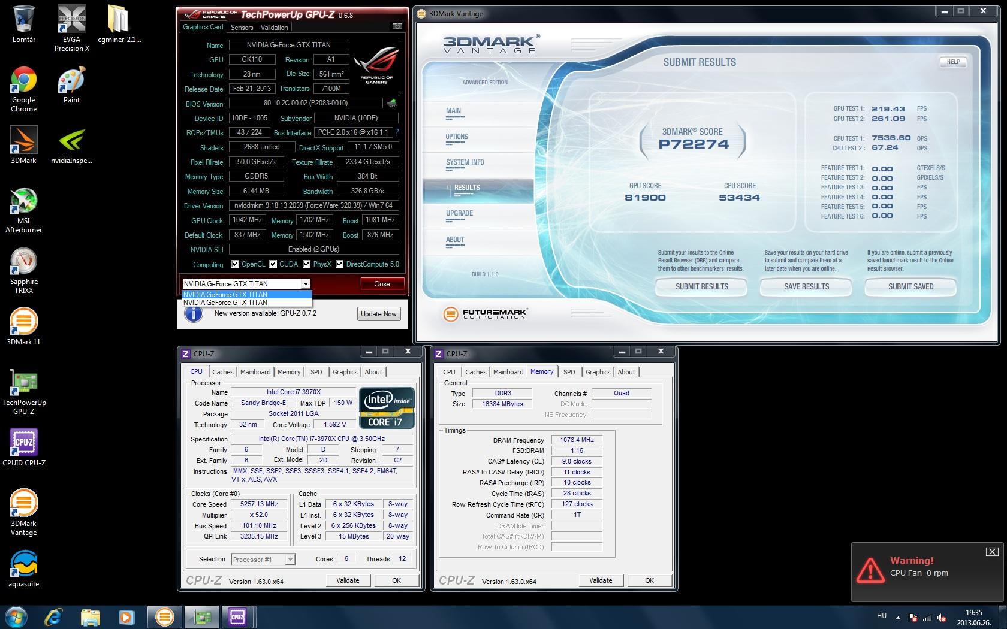
Task: Launch the CPUID CPU-Z desktop shortcut
Action: (x=24, y=447)
